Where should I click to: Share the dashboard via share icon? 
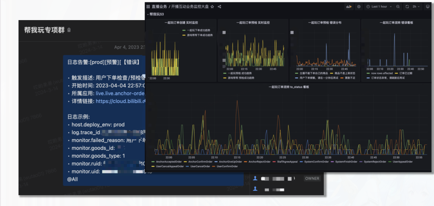(x=219, y=7)
